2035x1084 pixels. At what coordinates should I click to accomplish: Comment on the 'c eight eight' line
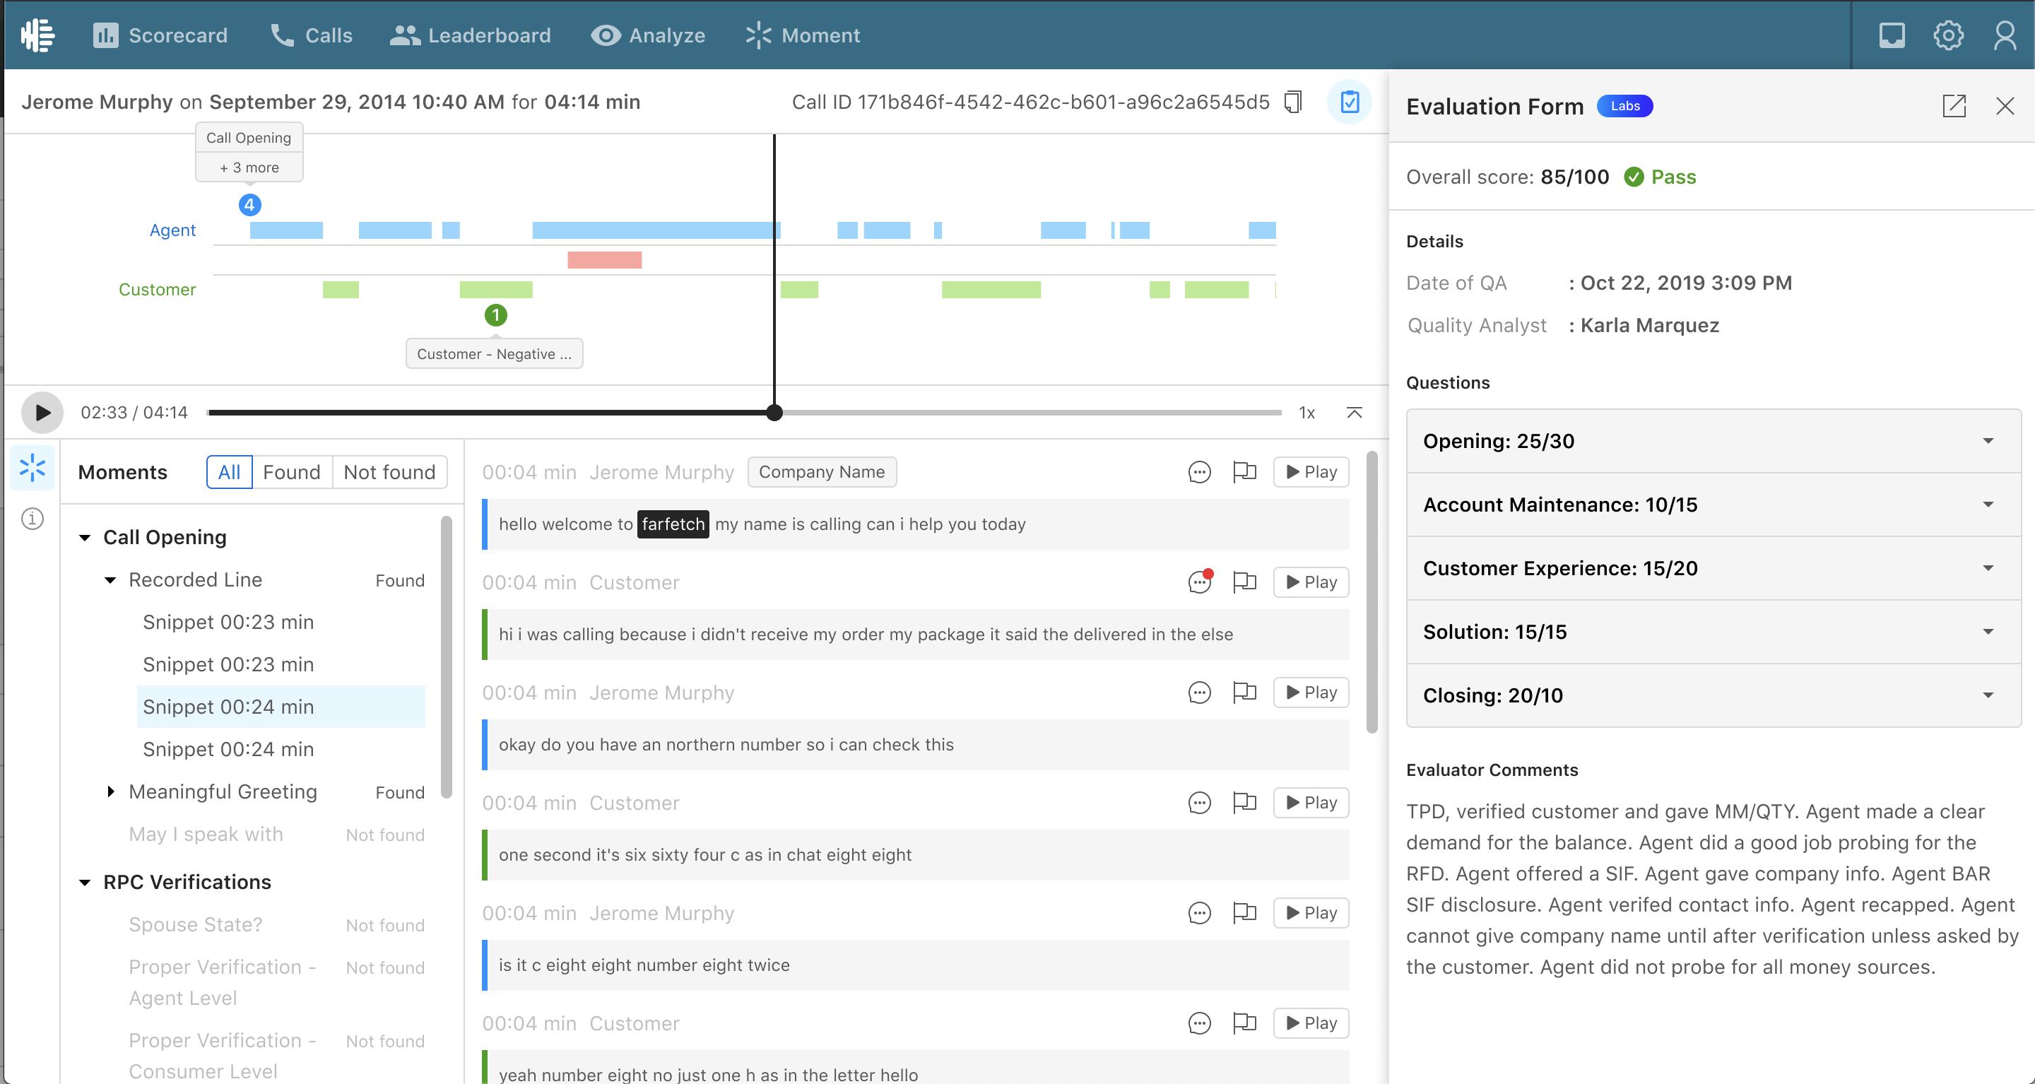pyautogui.click(x=1199, y=912)
